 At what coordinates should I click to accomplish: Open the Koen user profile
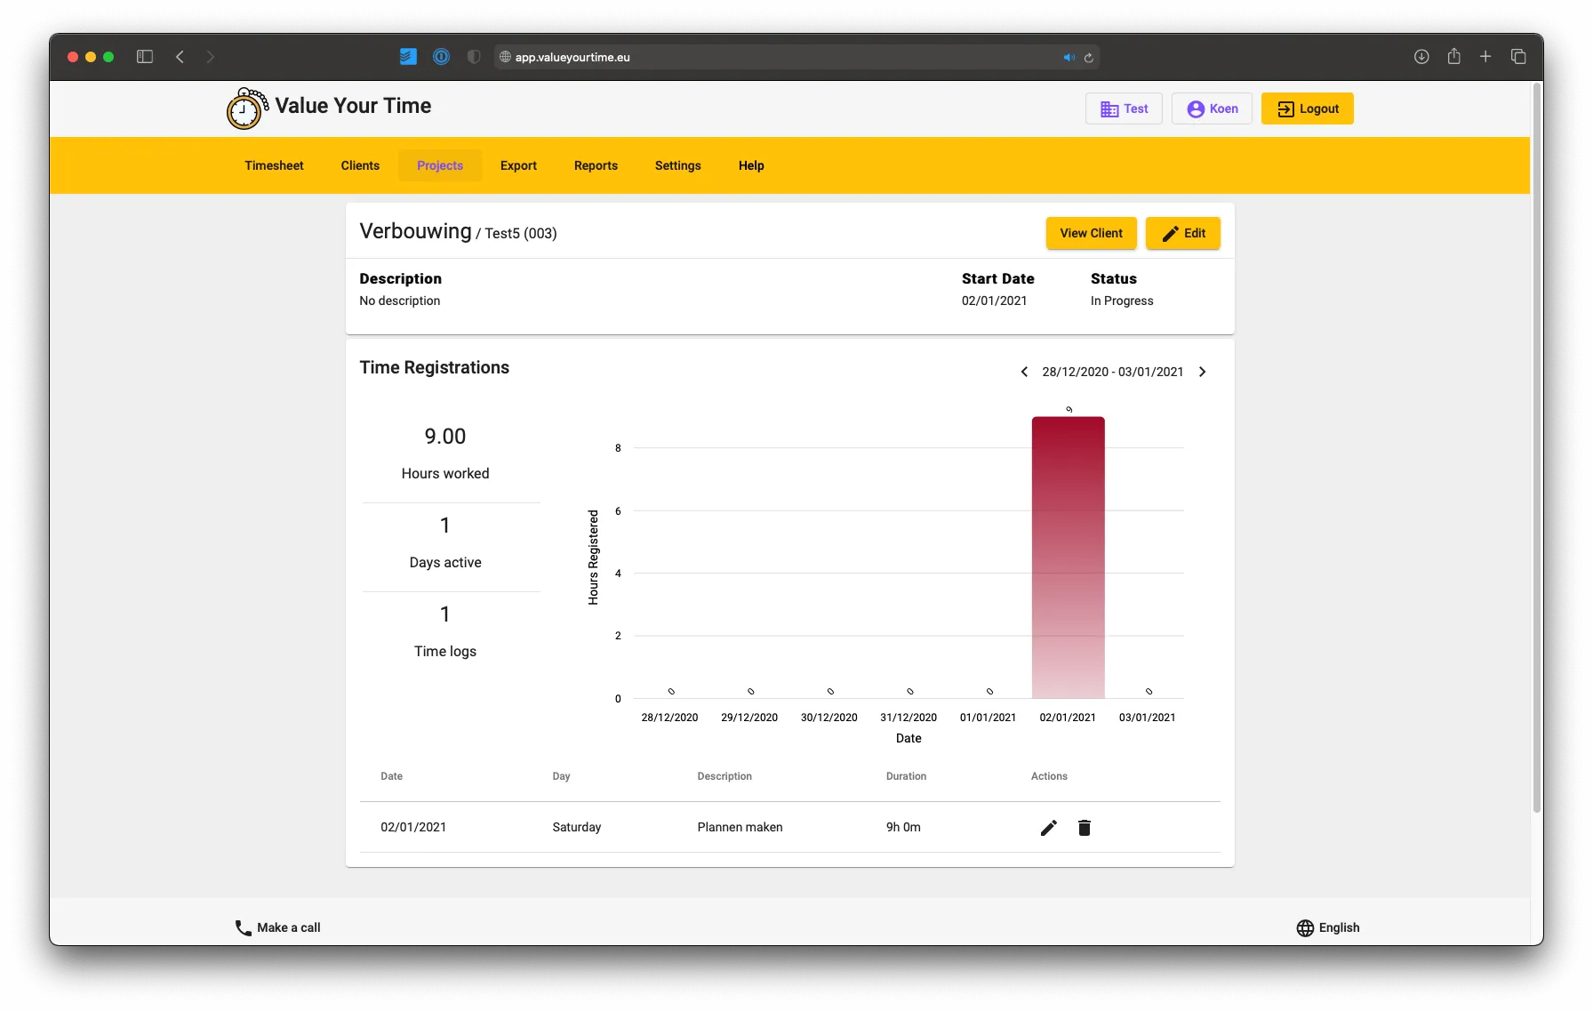pyautogui.click(x=1212, y=108)
